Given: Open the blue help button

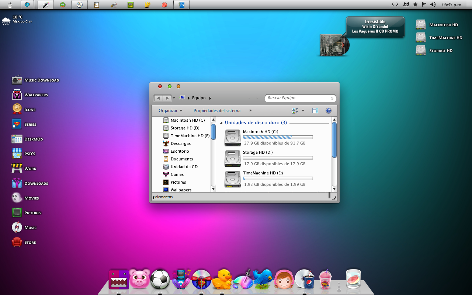Looking at the screenshot, I should pos(329,111).
